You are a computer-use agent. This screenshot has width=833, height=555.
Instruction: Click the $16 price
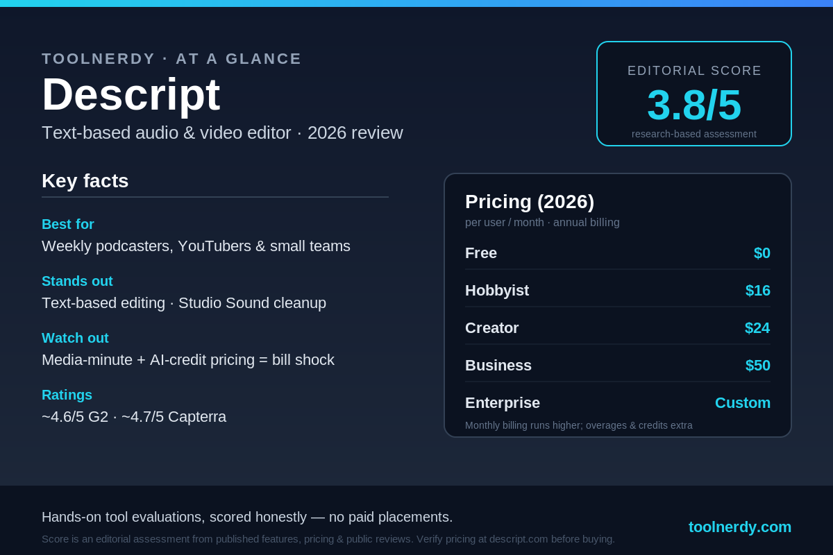pos(758,291)
